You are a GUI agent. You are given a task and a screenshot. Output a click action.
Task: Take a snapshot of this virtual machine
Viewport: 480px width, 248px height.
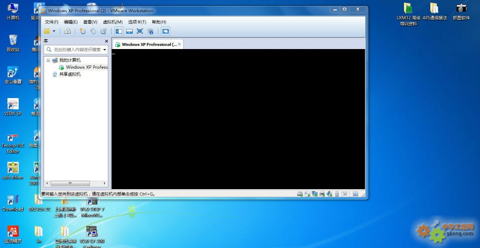[82, 31]
